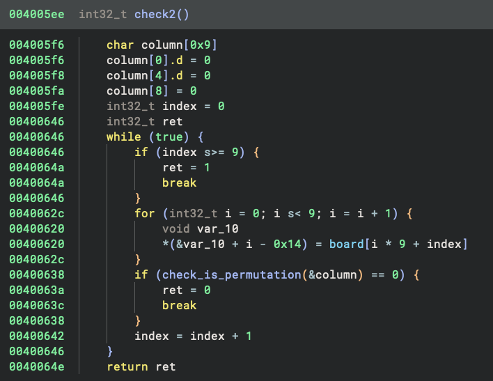493x381 pixels.
Task: Click the board symbol in array assignment
Action: pyautogui.click(x=346, y=244)
